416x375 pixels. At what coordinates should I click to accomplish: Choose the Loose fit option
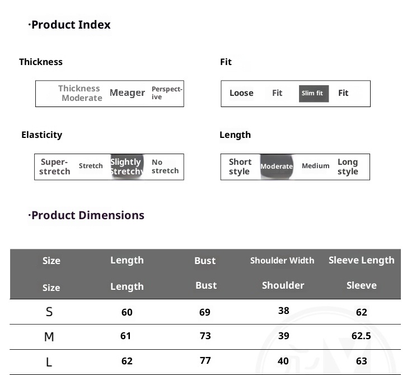pyautogui.click(x=241, y=93)
